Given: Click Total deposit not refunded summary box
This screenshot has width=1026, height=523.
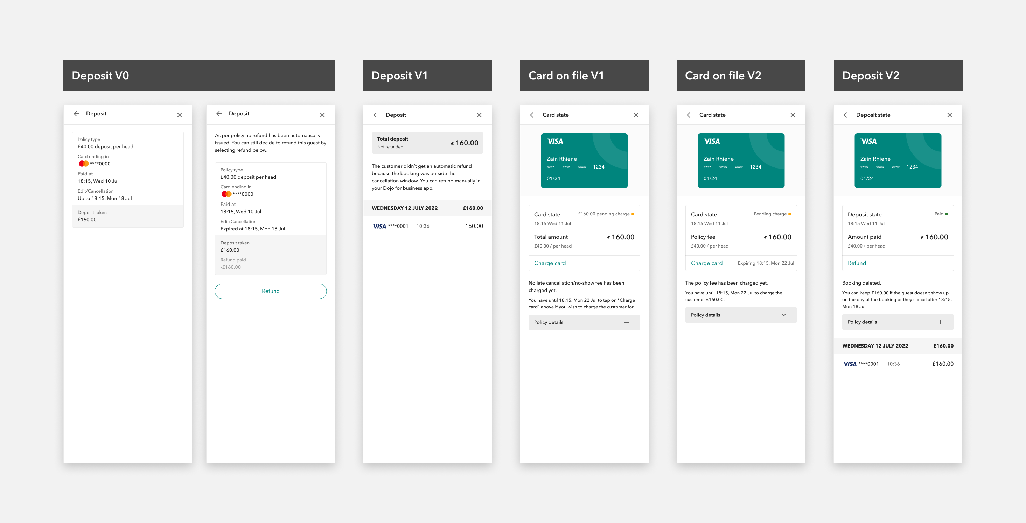Looking at the screenshot, I should (x=427, y=143).
